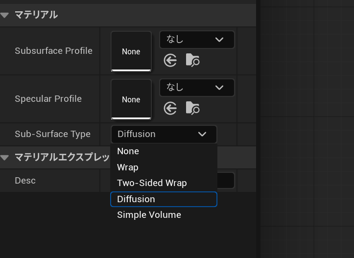Collapse the マテリアルエクスプレッション section
This screenshot has height=258, width=354.
coord(5,158)
